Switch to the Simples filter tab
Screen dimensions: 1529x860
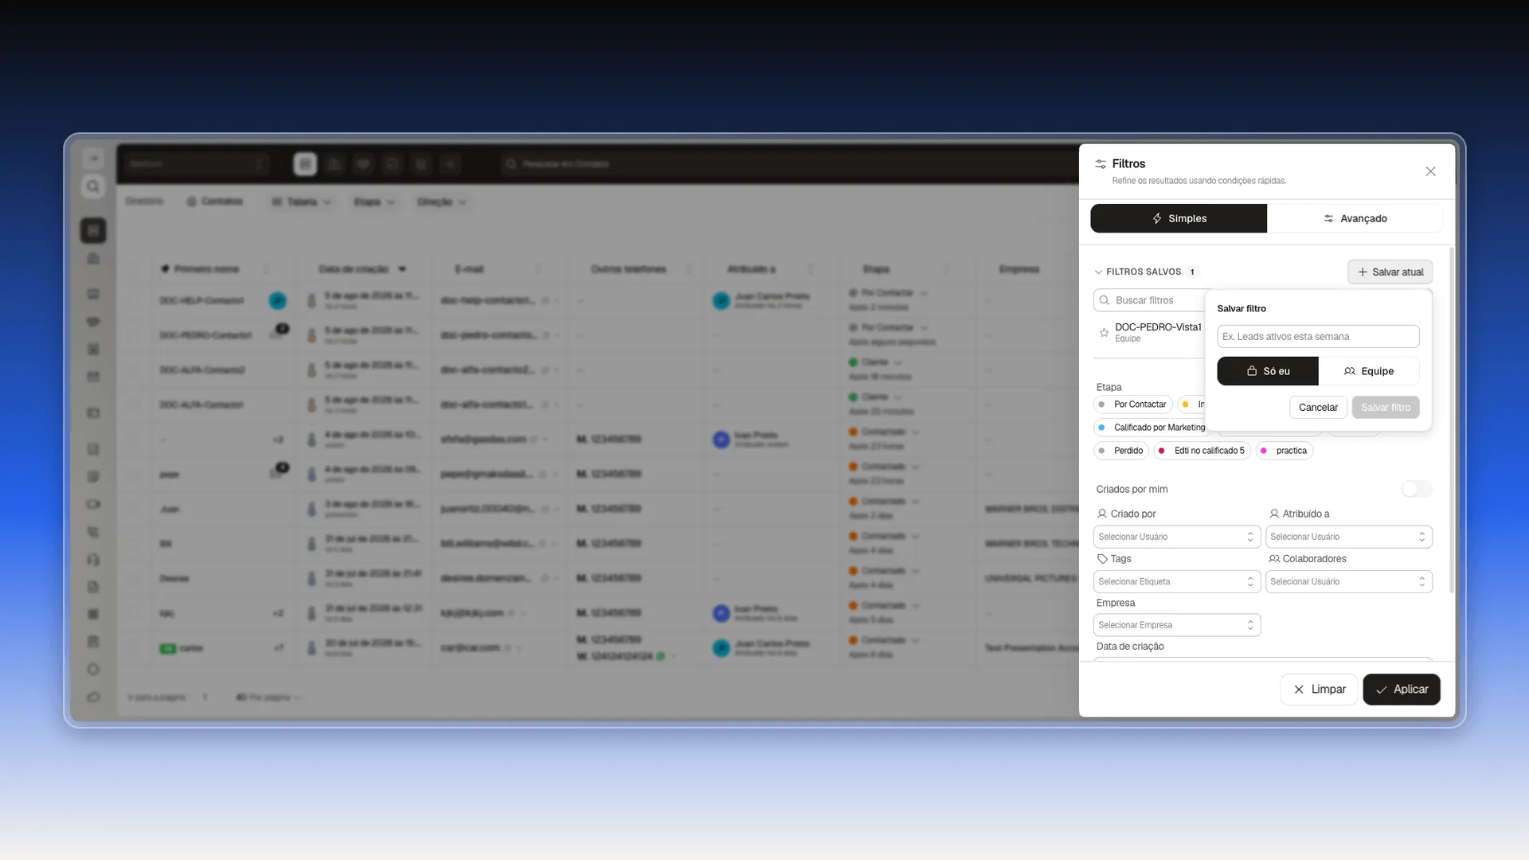pyautogui.click(x=1179, y=218)
